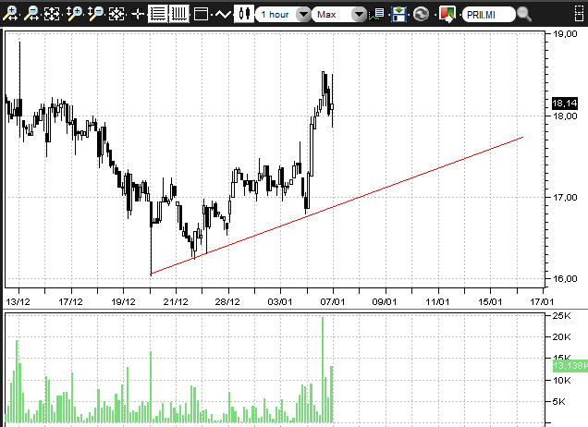The height and width of the screenshot is (427, 588).
Task: Click the shrink inward arrows icon
Action: coord(116,14)
